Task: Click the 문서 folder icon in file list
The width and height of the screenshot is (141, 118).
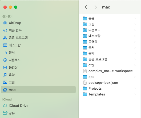Action: pyautogui.click(x=85, y=47)
